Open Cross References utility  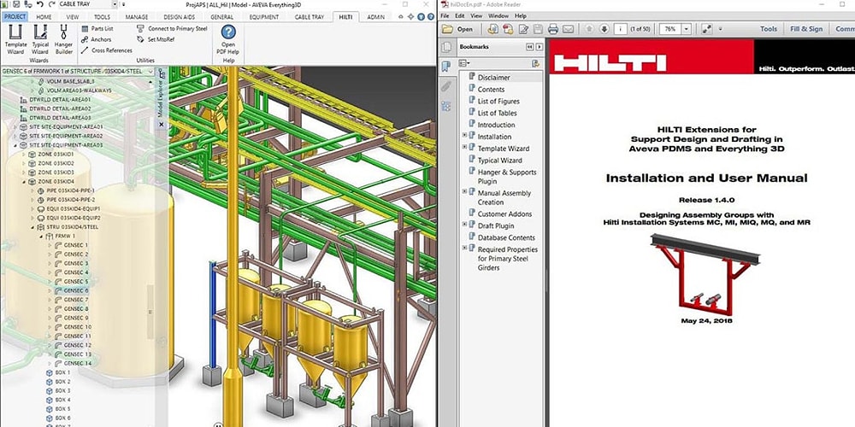click(x=106, y=50)
